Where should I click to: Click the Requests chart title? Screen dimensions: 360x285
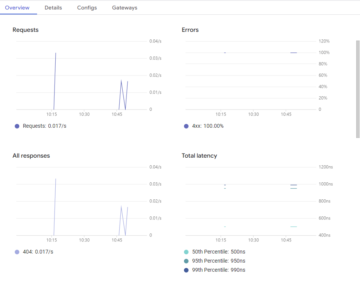pos(25,30)
